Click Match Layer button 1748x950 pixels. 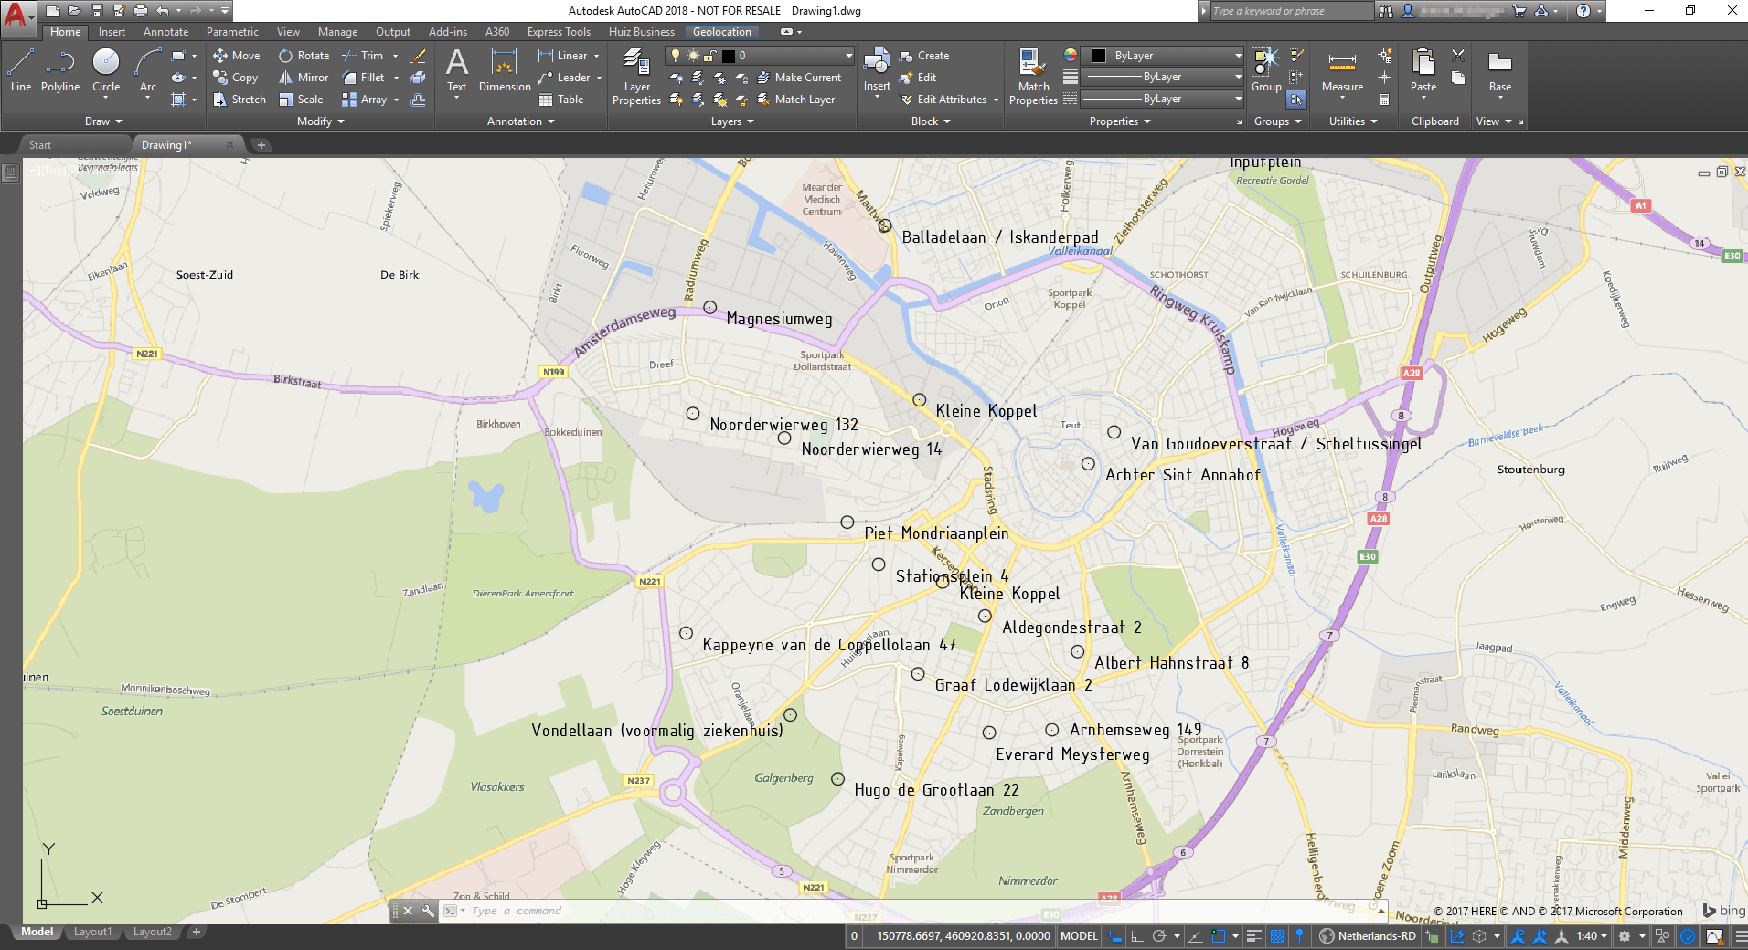(795, 100)
